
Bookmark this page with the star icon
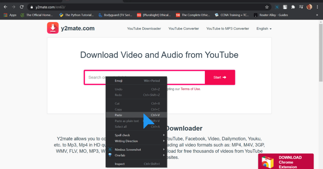(x=267, y=7)
